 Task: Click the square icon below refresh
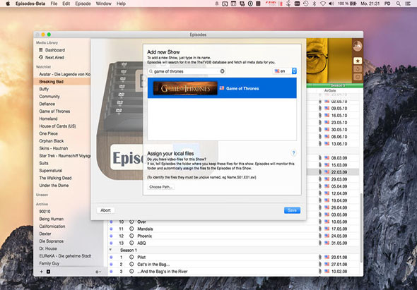click(x=358, y=77)
